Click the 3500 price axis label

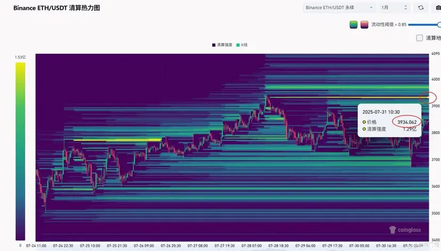pyautogui.click(x=435, y=213)
